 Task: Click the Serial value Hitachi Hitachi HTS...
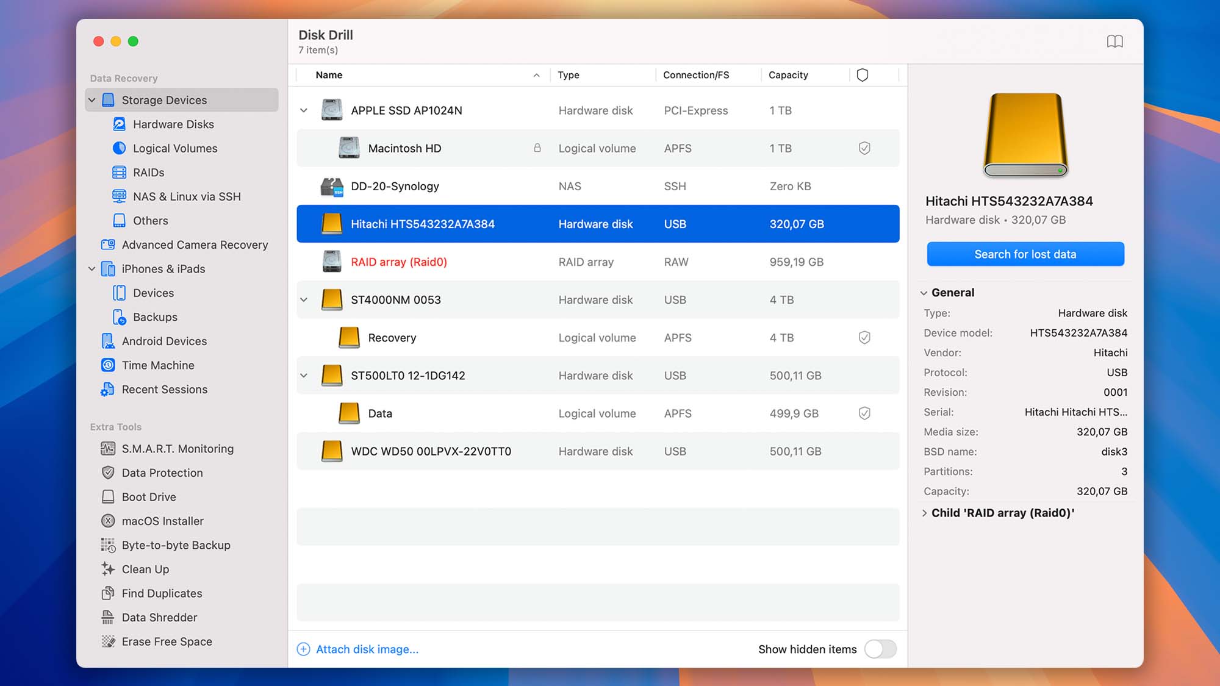point(1075,412)
